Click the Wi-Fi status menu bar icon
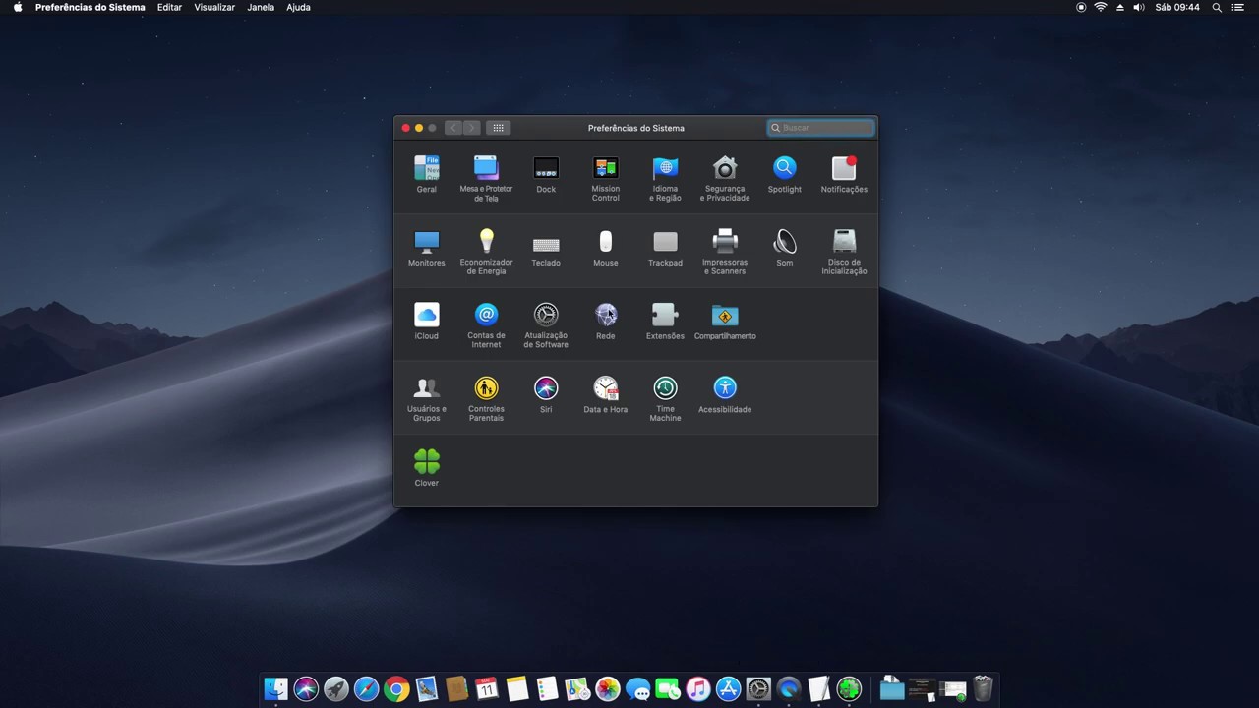Image resolution: width=1259 pixels, height=708 pixels. click(x=1100, y=7)
